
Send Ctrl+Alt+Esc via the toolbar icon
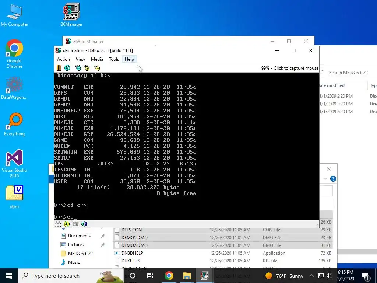(86, 68)
